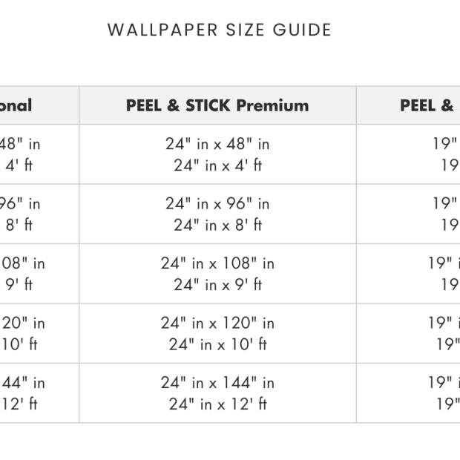Select the 24" in x 4' ft line
The image size is (460, 460).
pyautogui.click(x=217, y=165)
